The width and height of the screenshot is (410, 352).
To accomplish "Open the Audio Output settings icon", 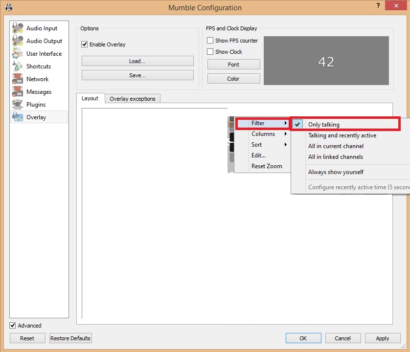I will click(x=18, y=41).
